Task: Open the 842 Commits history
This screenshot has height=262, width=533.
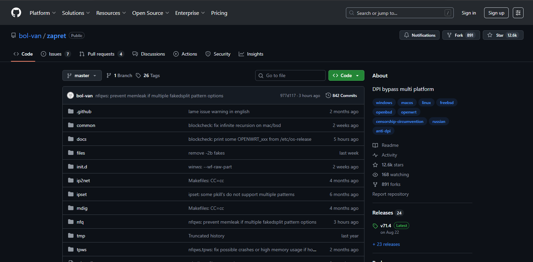Action: point(341,96)
